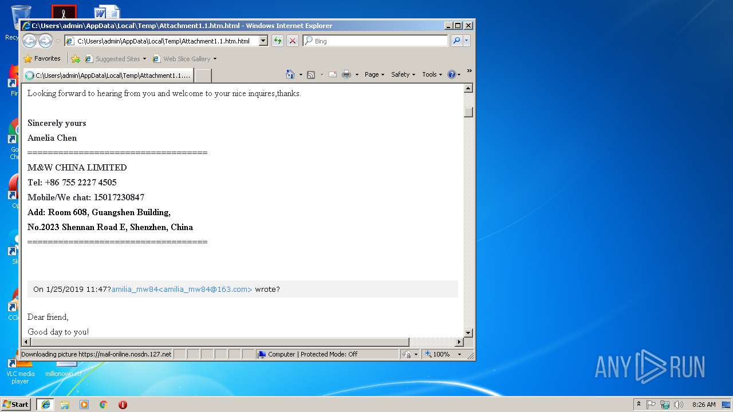Click the 'Tel: +86 755 2227 4505' line
Viewport: 733px width, 412px height.
tap(72, 183)
